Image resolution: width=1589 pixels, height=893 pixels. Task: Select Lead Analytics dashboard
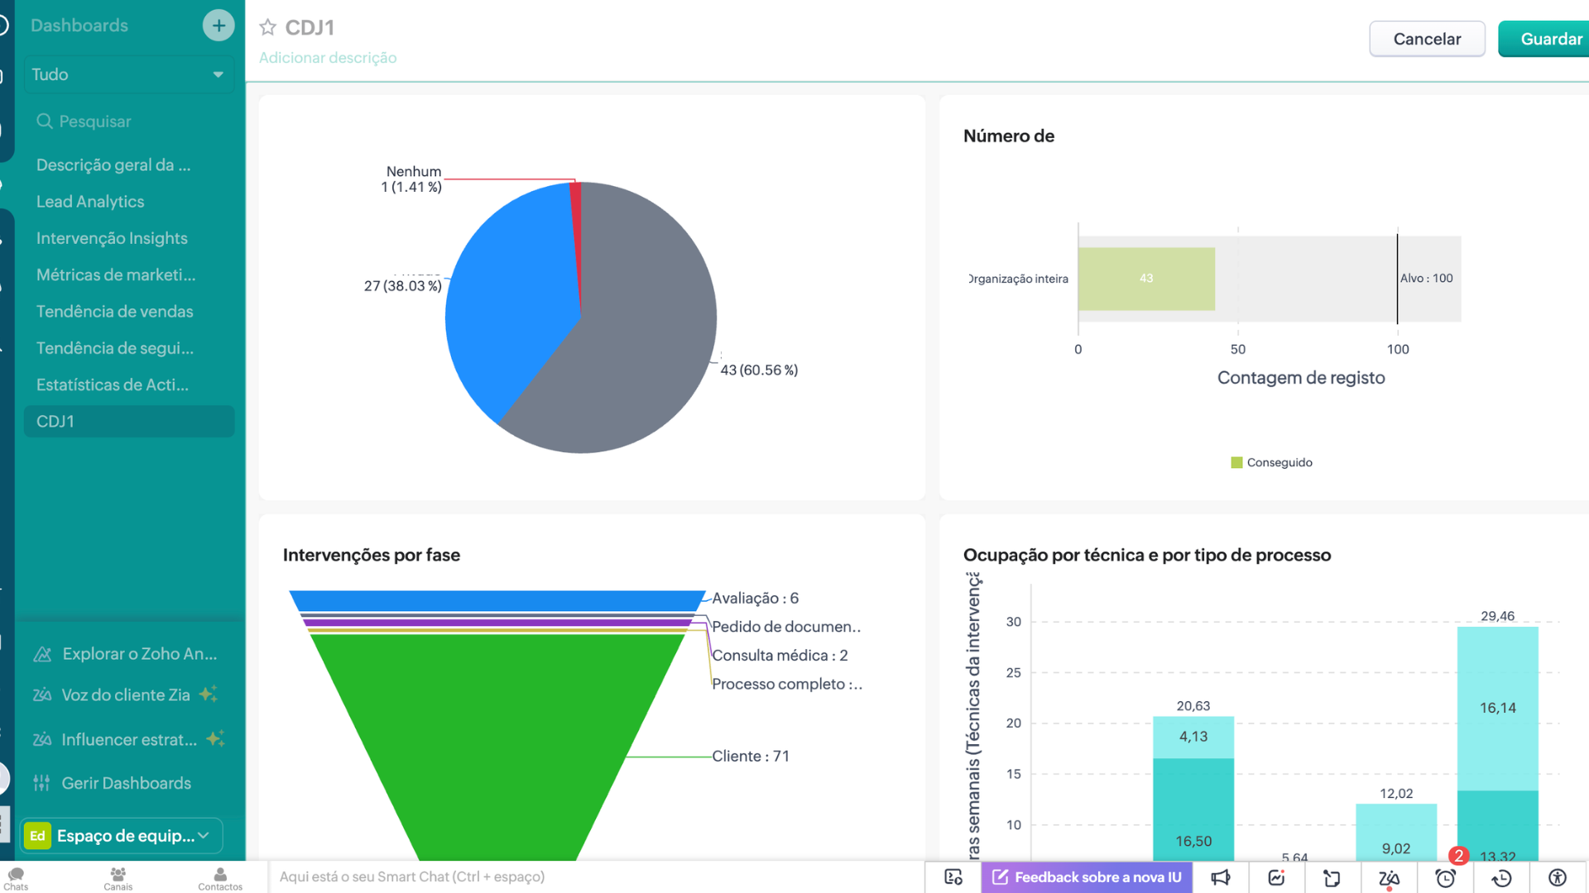90,202
